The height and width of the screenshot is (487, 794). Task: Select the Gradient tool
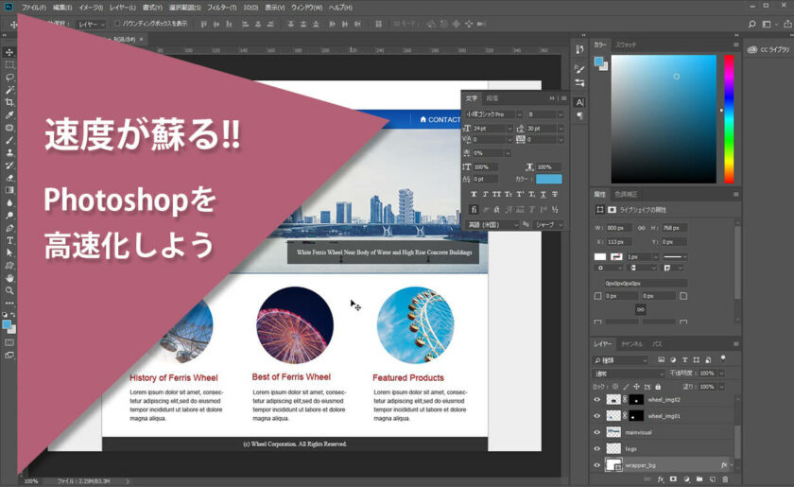pyautogui.click(x=9, y=190)
